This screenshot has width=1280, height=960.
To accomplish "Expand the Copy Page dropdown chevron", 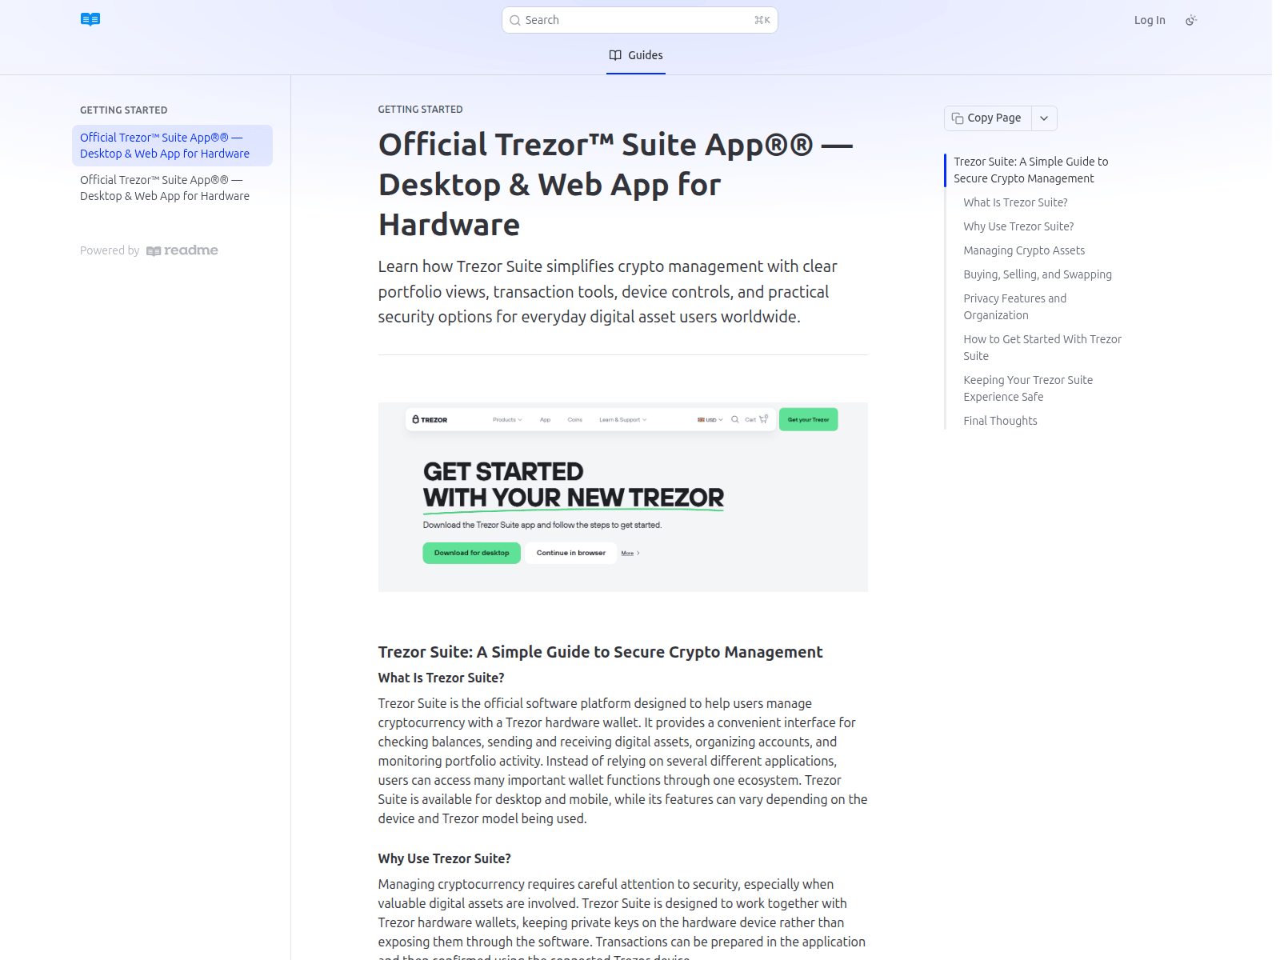I will click(x=1044, y=118).
